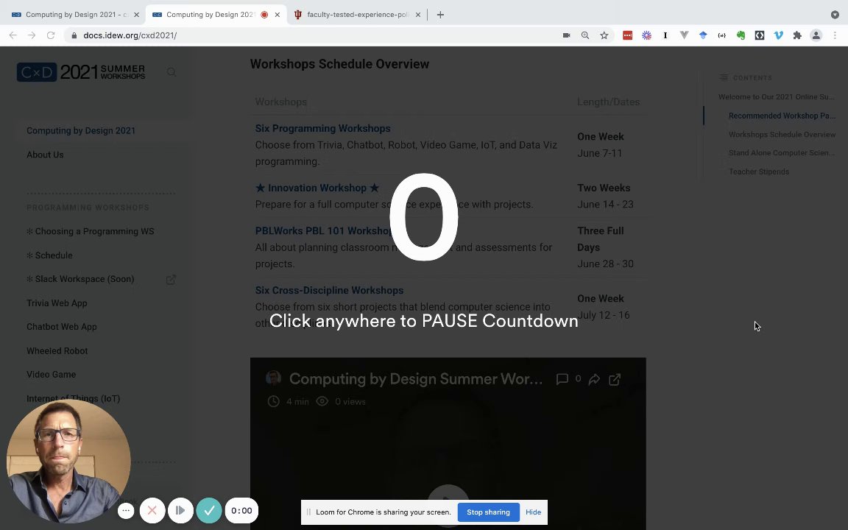Click the Evernote elephant extension icon
848x530 pixels.
(741, 35)
